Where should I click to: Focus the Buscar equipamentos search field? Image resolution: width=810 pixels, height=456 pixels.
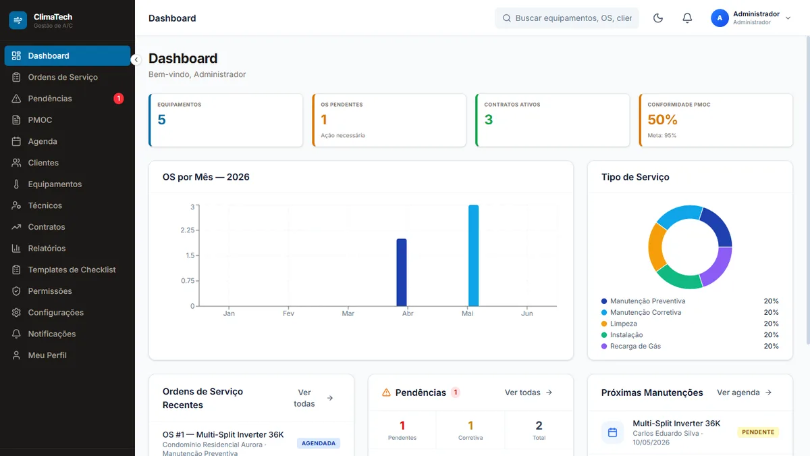coord(567,18)
